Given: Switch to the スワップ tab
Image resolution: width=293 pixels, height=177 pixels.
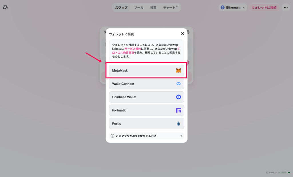Looking at the screenshot, I should coord(121,7).
